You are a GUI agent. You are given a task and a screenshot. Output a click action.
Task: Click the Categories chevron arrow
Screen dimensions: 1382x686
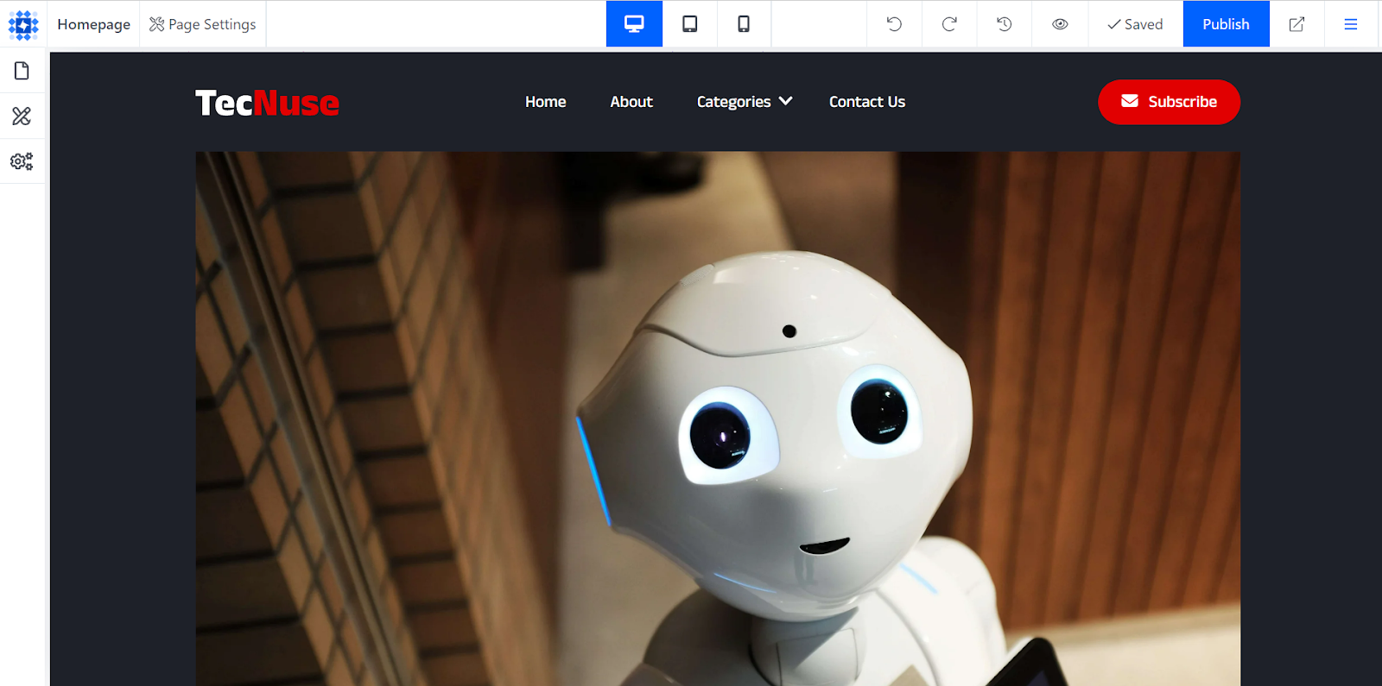point(785,101)
